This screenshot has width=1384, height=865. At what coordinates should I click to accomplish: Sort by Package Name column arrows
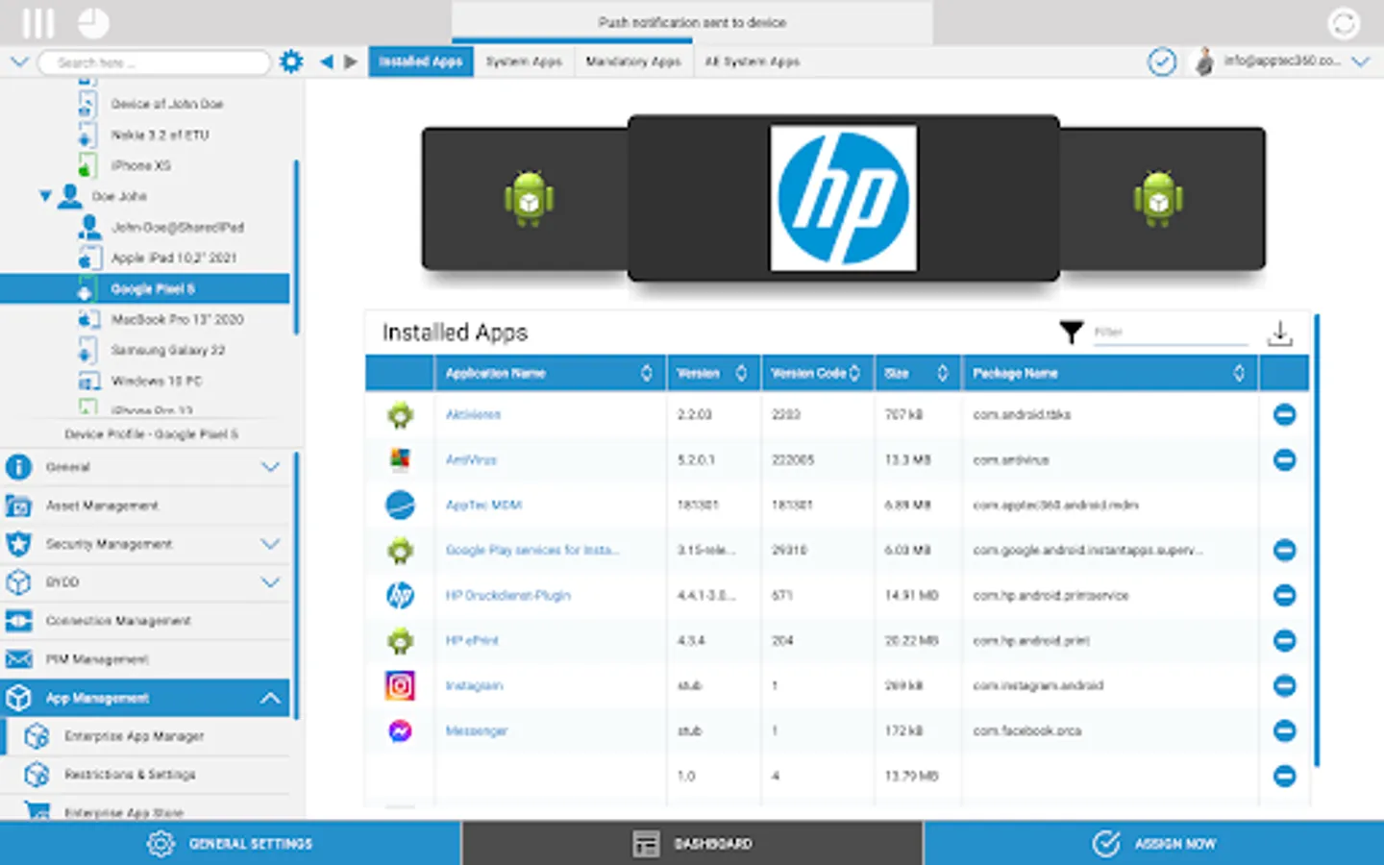click(x=1239, y=373)
